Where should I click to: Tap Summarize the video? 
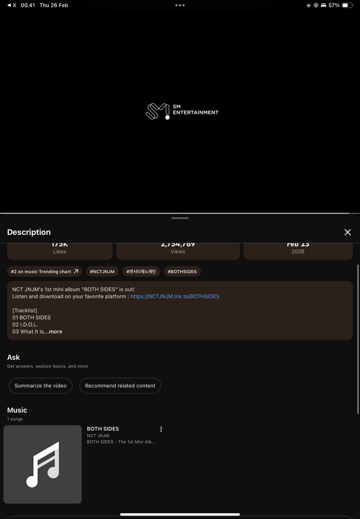[x=41, y=386]
